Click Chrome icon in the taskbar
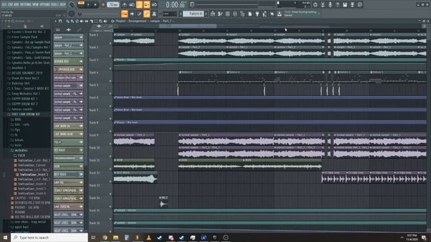This screenshot has width=431, height=242. click(105, 237)
